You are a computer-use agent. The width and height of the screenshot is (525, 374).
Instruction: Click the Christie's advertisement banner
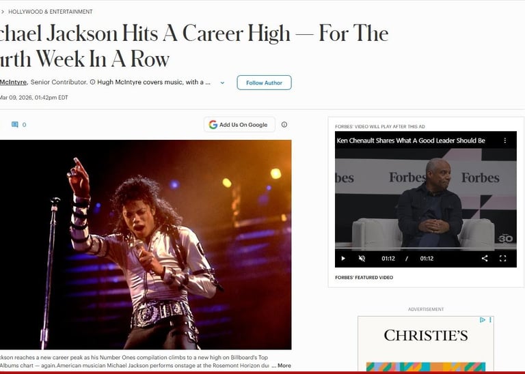tap(426, 343)
